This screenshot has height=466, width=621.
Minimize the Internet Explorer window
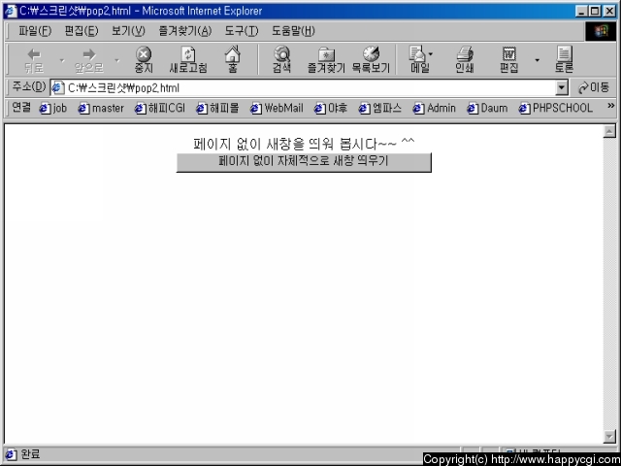coord(582,11)
